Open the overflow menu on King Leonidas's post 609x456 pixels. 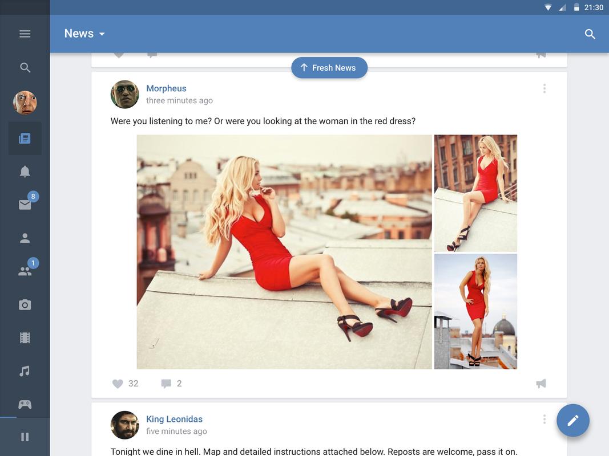point(545,419)
